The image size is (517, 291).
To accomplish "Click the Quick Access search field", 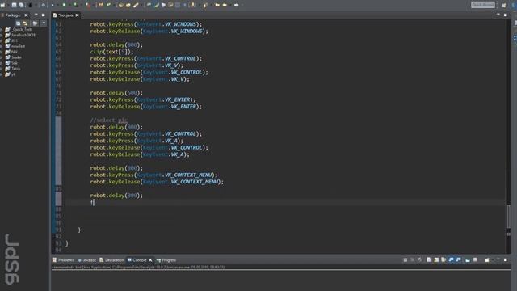I will point(483,5).
